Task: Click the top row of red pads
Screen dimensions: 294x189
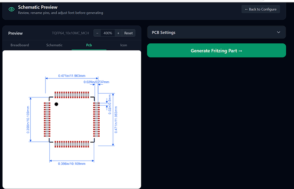Action: (x=72, y=95)
